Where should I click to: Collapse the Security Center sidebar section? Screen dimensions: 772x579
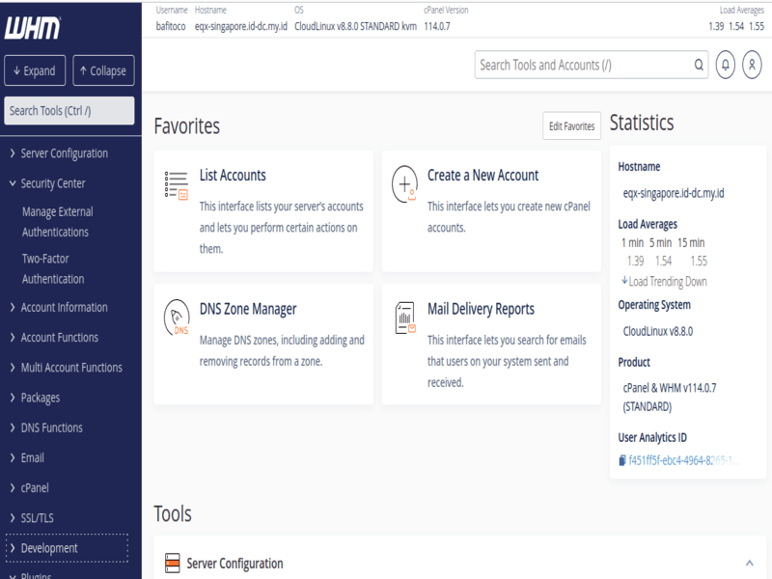point(53,183)
